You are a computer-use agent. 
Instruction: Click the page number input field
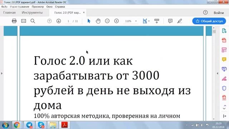pyautogui.click(x=68, y=21)
